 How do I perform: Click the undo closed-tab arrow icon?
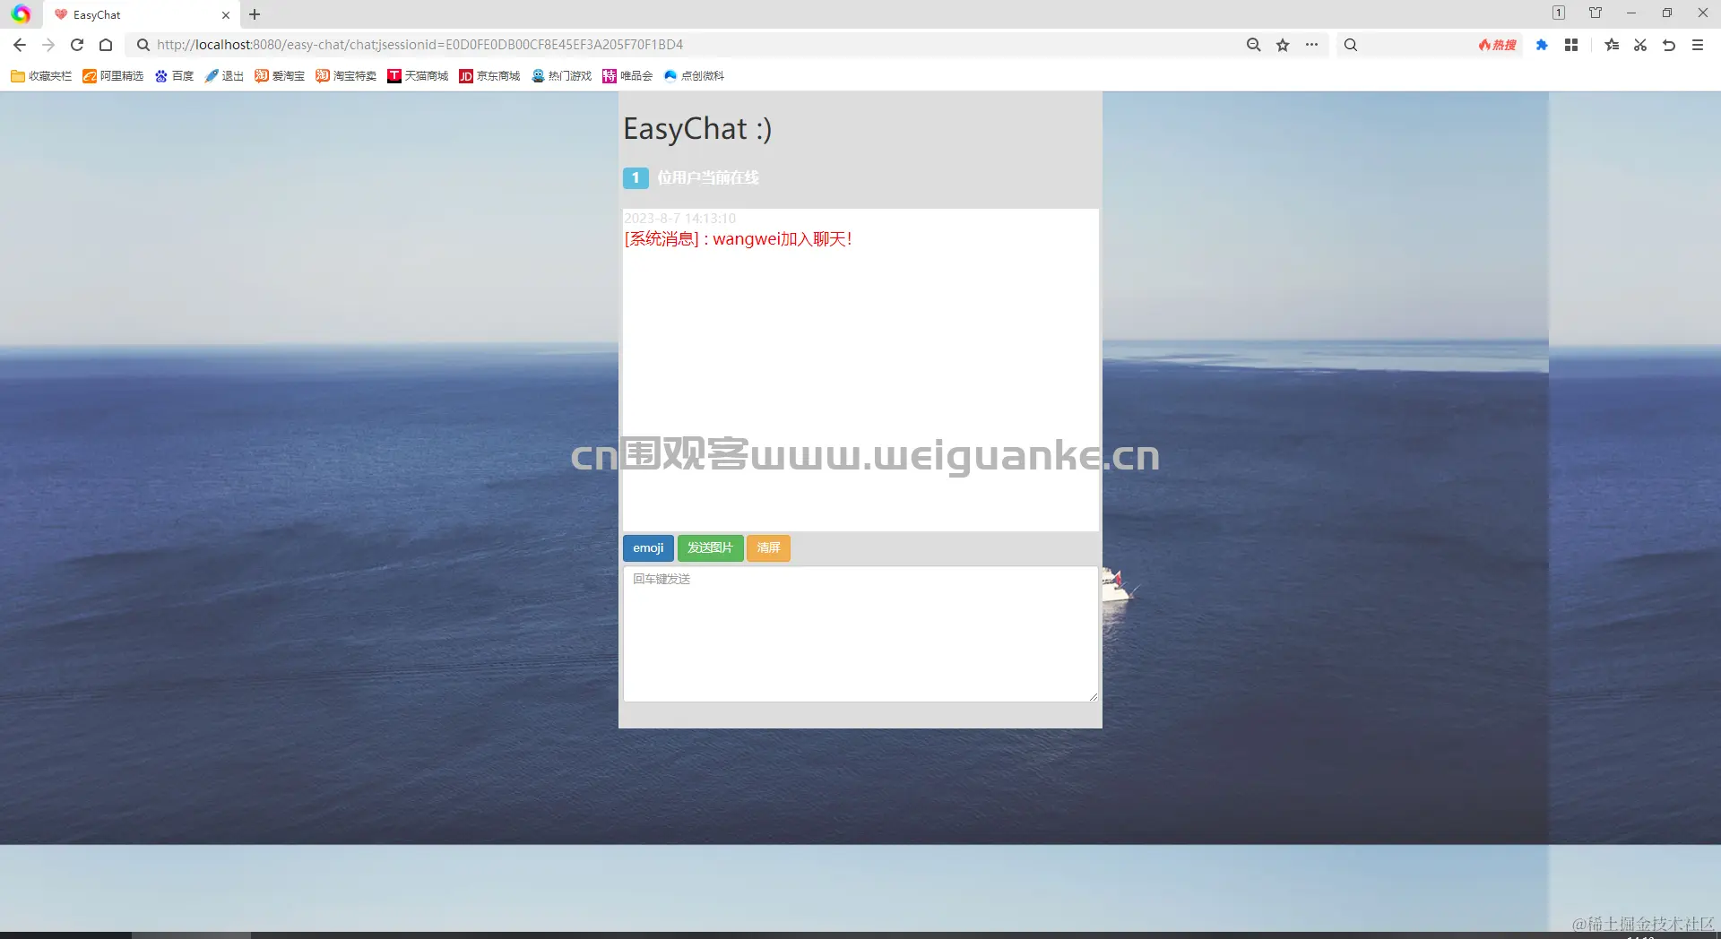[1669, 45]
